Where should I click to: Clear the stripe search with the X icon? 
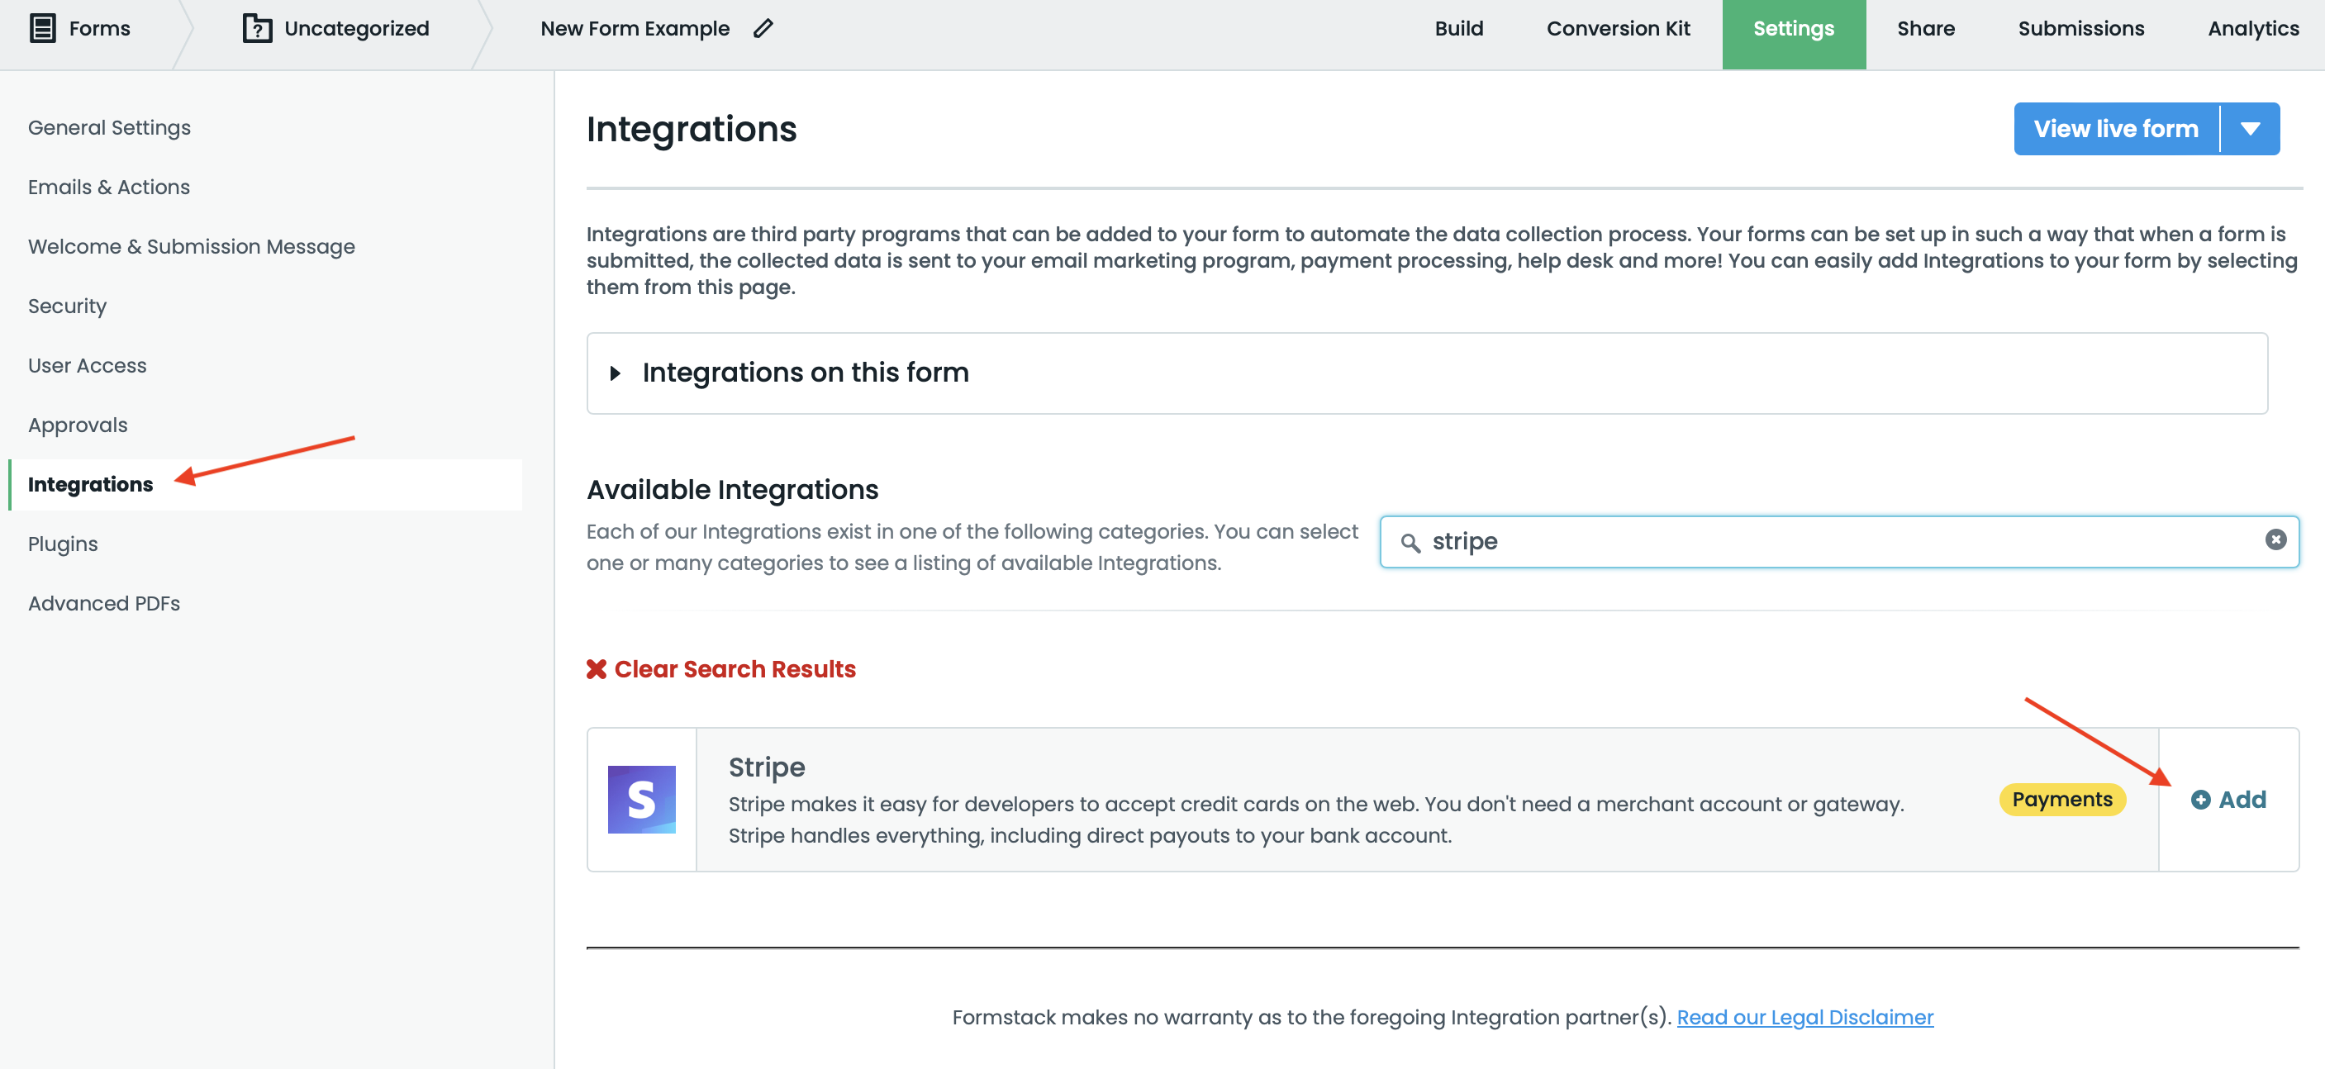click(2275, 539)
